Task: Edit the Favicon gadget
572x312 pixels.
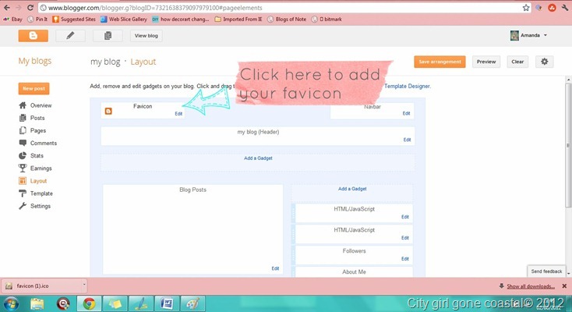Action: (178, 114)
